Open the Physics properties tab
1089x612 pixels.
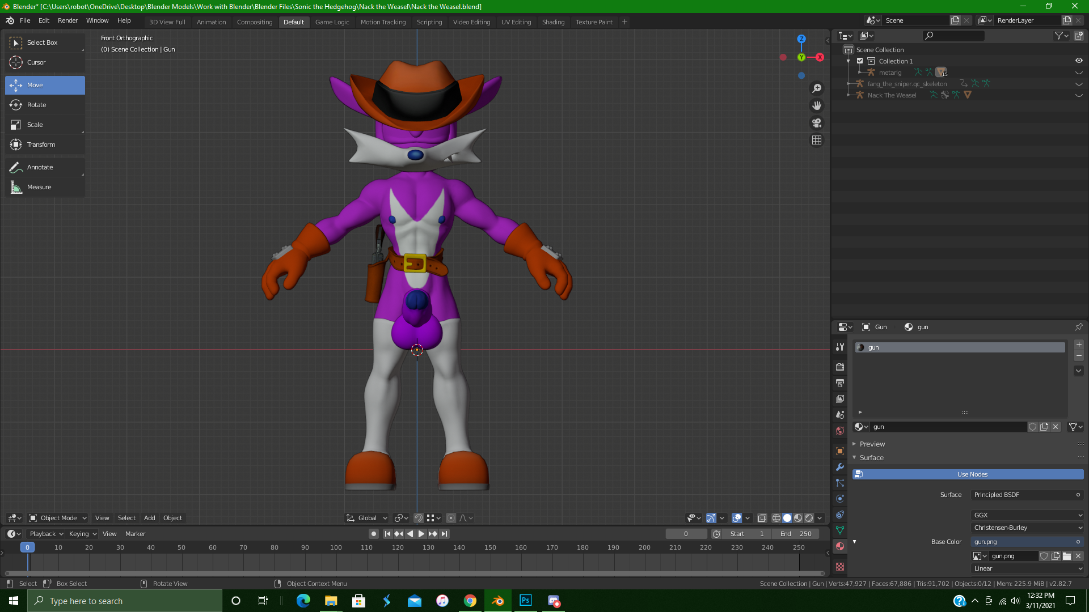(x=840, y=499)
